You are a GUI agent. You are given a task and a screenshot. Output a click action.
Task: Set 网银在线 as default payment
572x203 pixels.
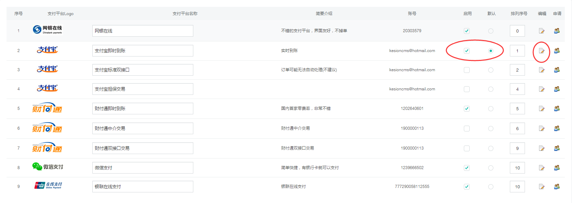pyautogui.click(x=491, y=31)
